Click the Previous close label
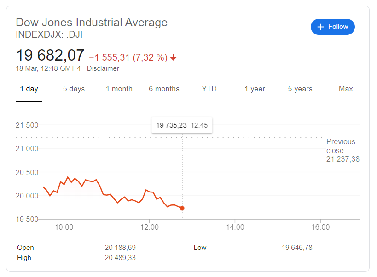Viewport: 377px width, 277px height. click(341, 146)
